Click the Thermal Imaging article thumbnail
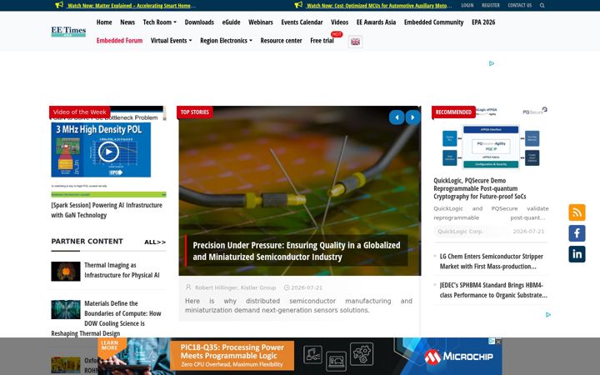The image size is (600, 375). (66, 272)
